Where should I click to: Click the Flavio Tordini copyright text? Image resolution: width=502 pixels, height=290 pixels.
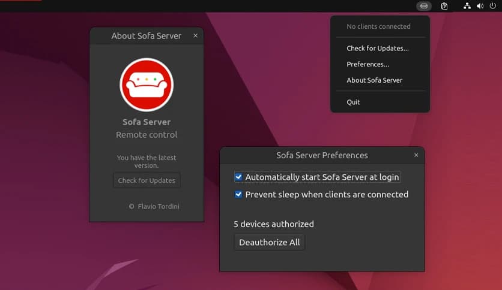[154, 207]
